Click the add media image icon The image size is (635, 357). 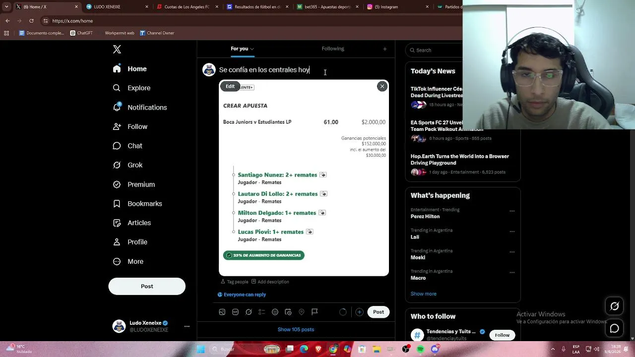[222, 312]
